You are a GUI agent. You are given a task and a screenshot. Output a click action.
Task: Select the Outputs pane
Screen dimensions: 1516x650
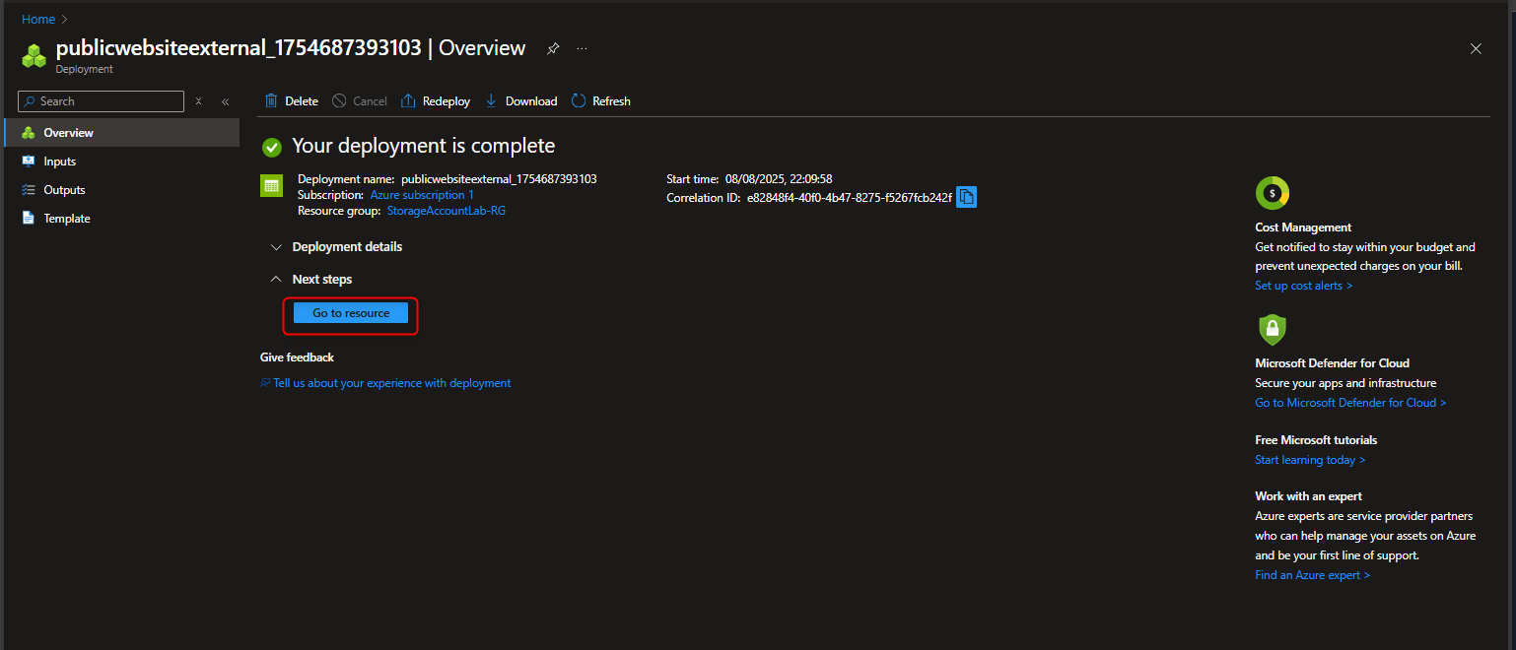(x=63, y=189)
